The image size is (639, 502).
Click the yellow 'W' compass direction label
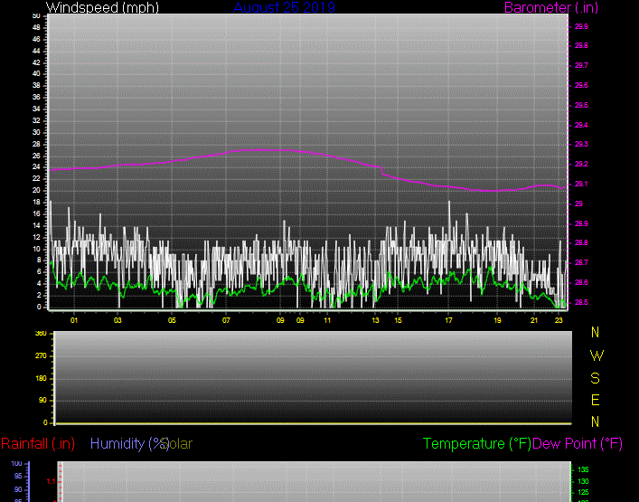point(597,356)
